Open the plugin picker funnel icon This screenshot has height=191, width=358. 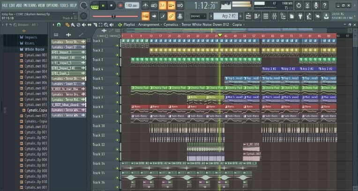click(300, 16)
